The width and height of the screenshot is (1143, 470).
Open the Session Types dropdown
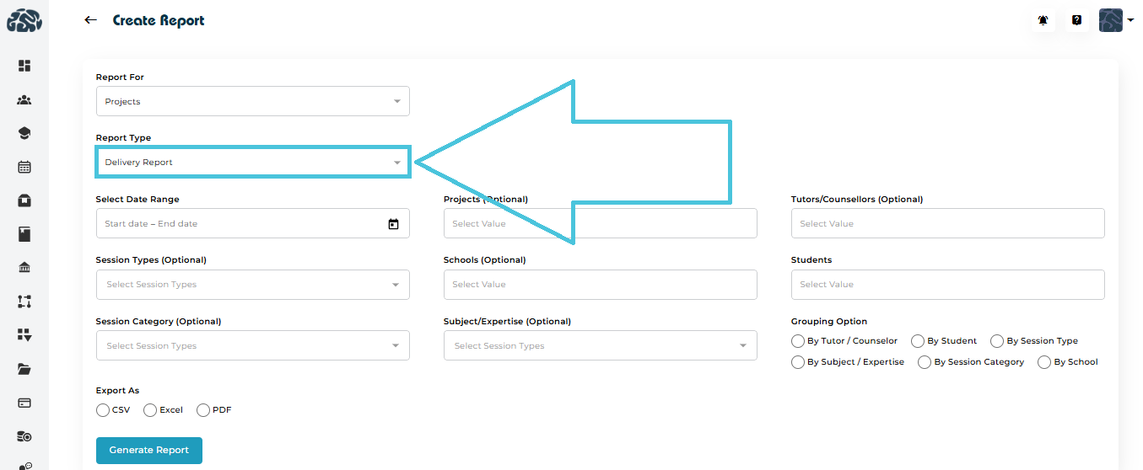coord(252,285)
